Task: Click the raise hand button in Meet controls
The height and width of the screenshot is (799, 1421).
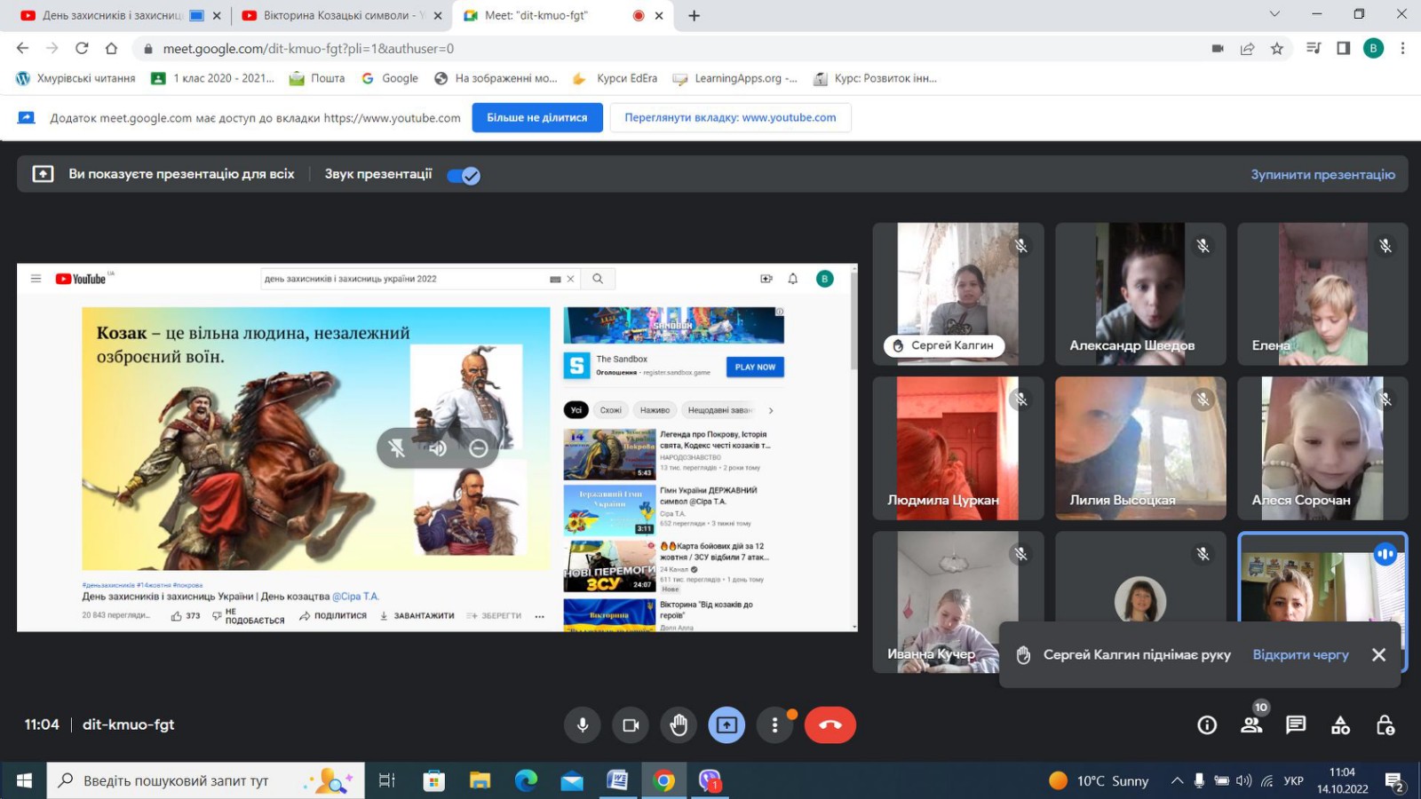Action: pyautogui.click(x=679, y=725)
